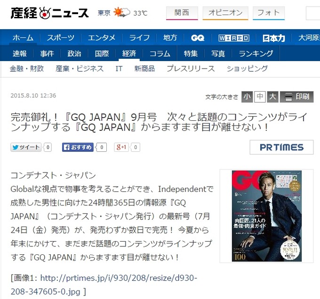Click the 33℃ temperature reading
This screenshot has width=320, height=299.
click(x=140, y=13)
